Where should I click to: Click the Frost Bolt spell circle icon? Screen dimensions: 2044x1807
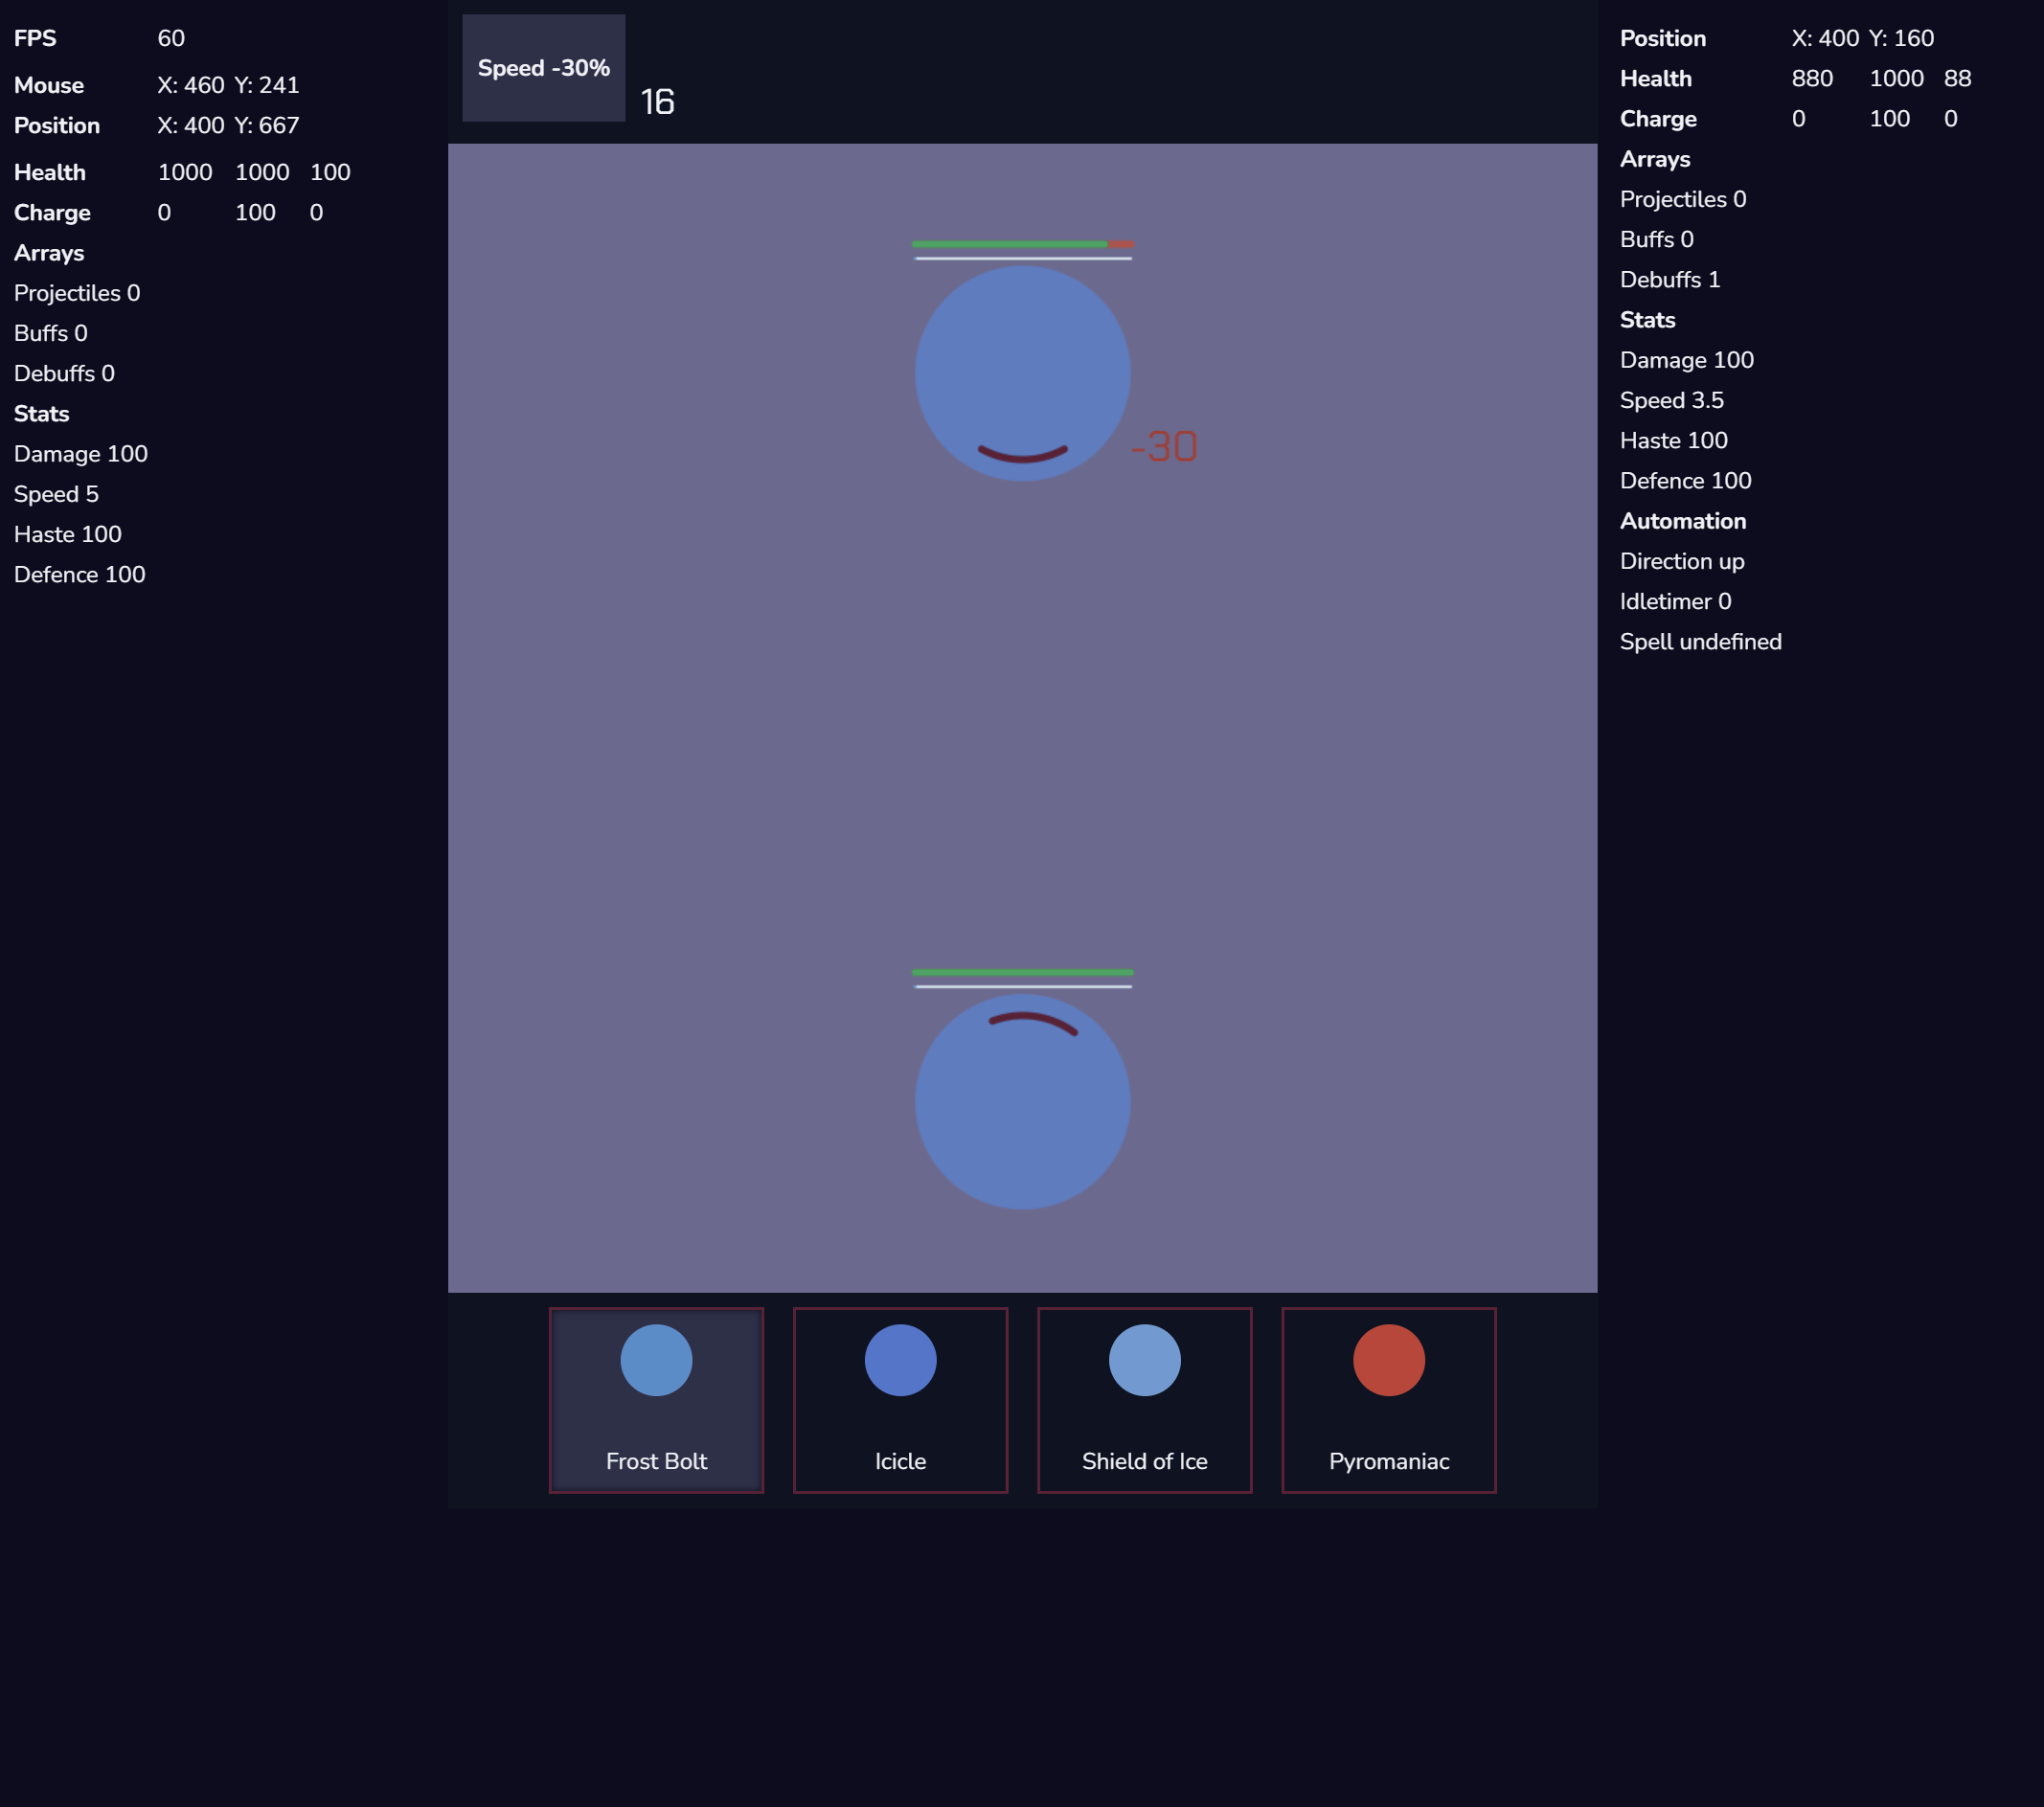click(656, 1360)
